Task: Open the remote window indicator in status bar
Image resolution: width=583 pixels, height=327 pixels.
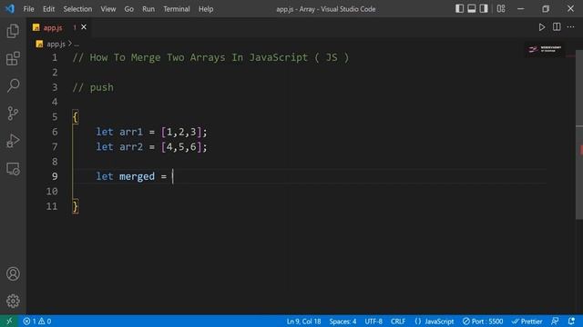Action: (x=9, y=321)
